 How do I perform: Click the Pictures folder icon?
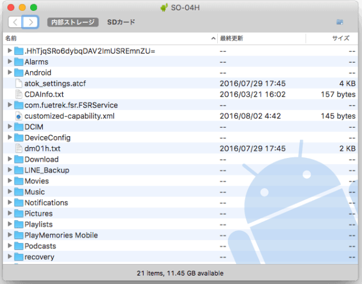pos(19,213)
